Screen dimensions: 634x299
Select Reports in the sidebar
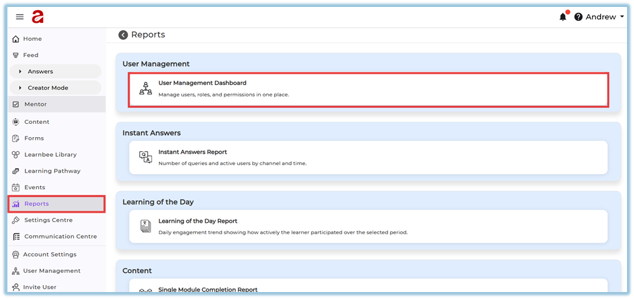pyautogui.click(x=36, y=204)
